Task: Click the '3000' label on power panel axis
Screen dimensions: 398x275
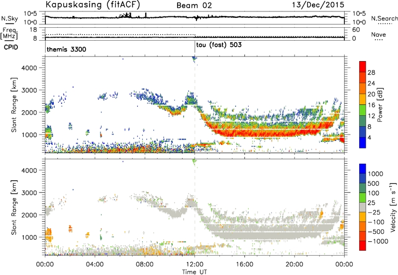Action: tap(29, 90)
